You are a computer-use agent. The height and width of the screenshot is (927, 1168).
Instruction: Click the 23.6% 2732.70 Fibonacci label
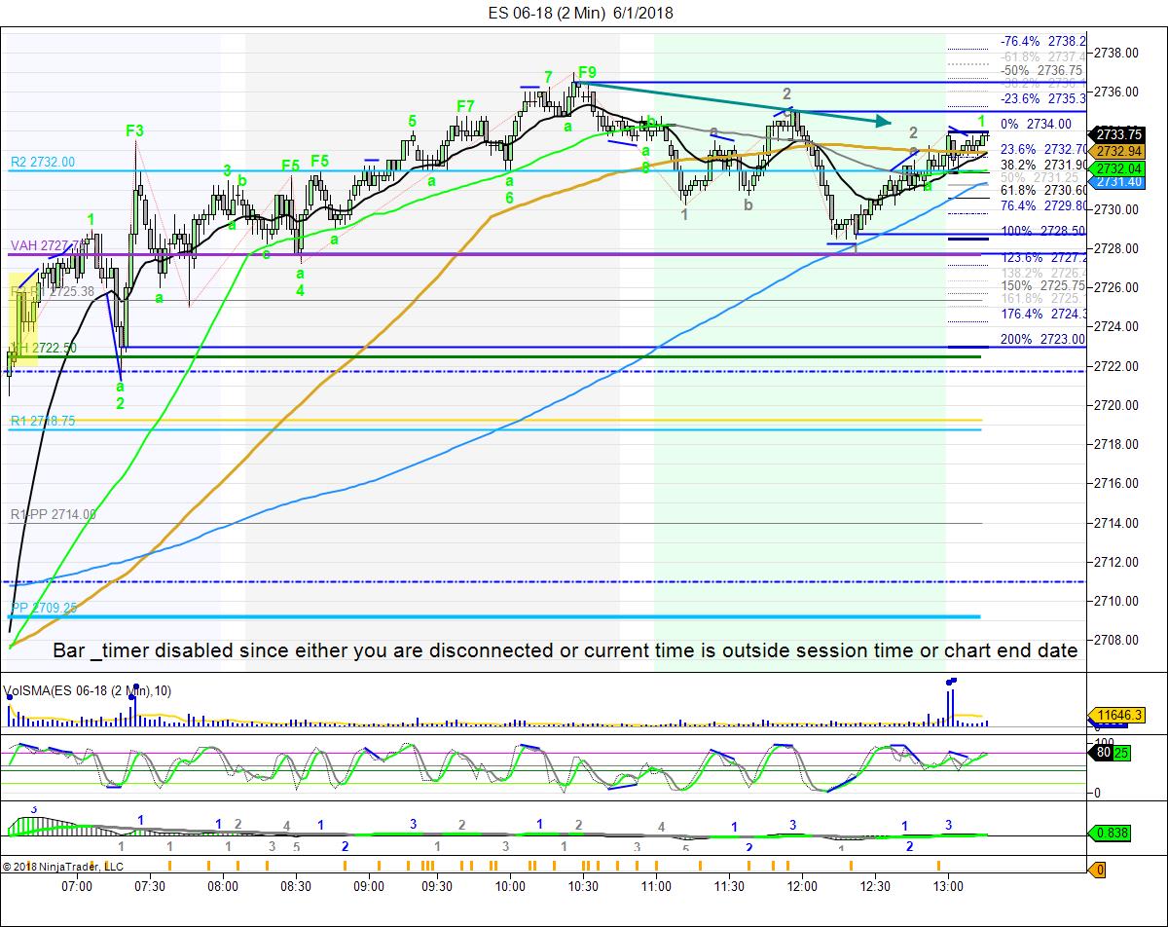[x=1042, y=149]
